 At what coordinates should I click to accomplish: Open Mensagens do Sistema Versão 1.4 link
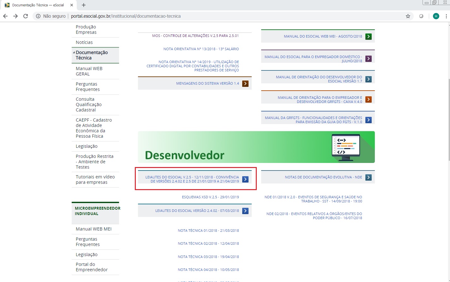tap(207, 83)
